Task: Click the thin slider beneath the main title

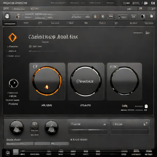Action: (x=44, y=51)
